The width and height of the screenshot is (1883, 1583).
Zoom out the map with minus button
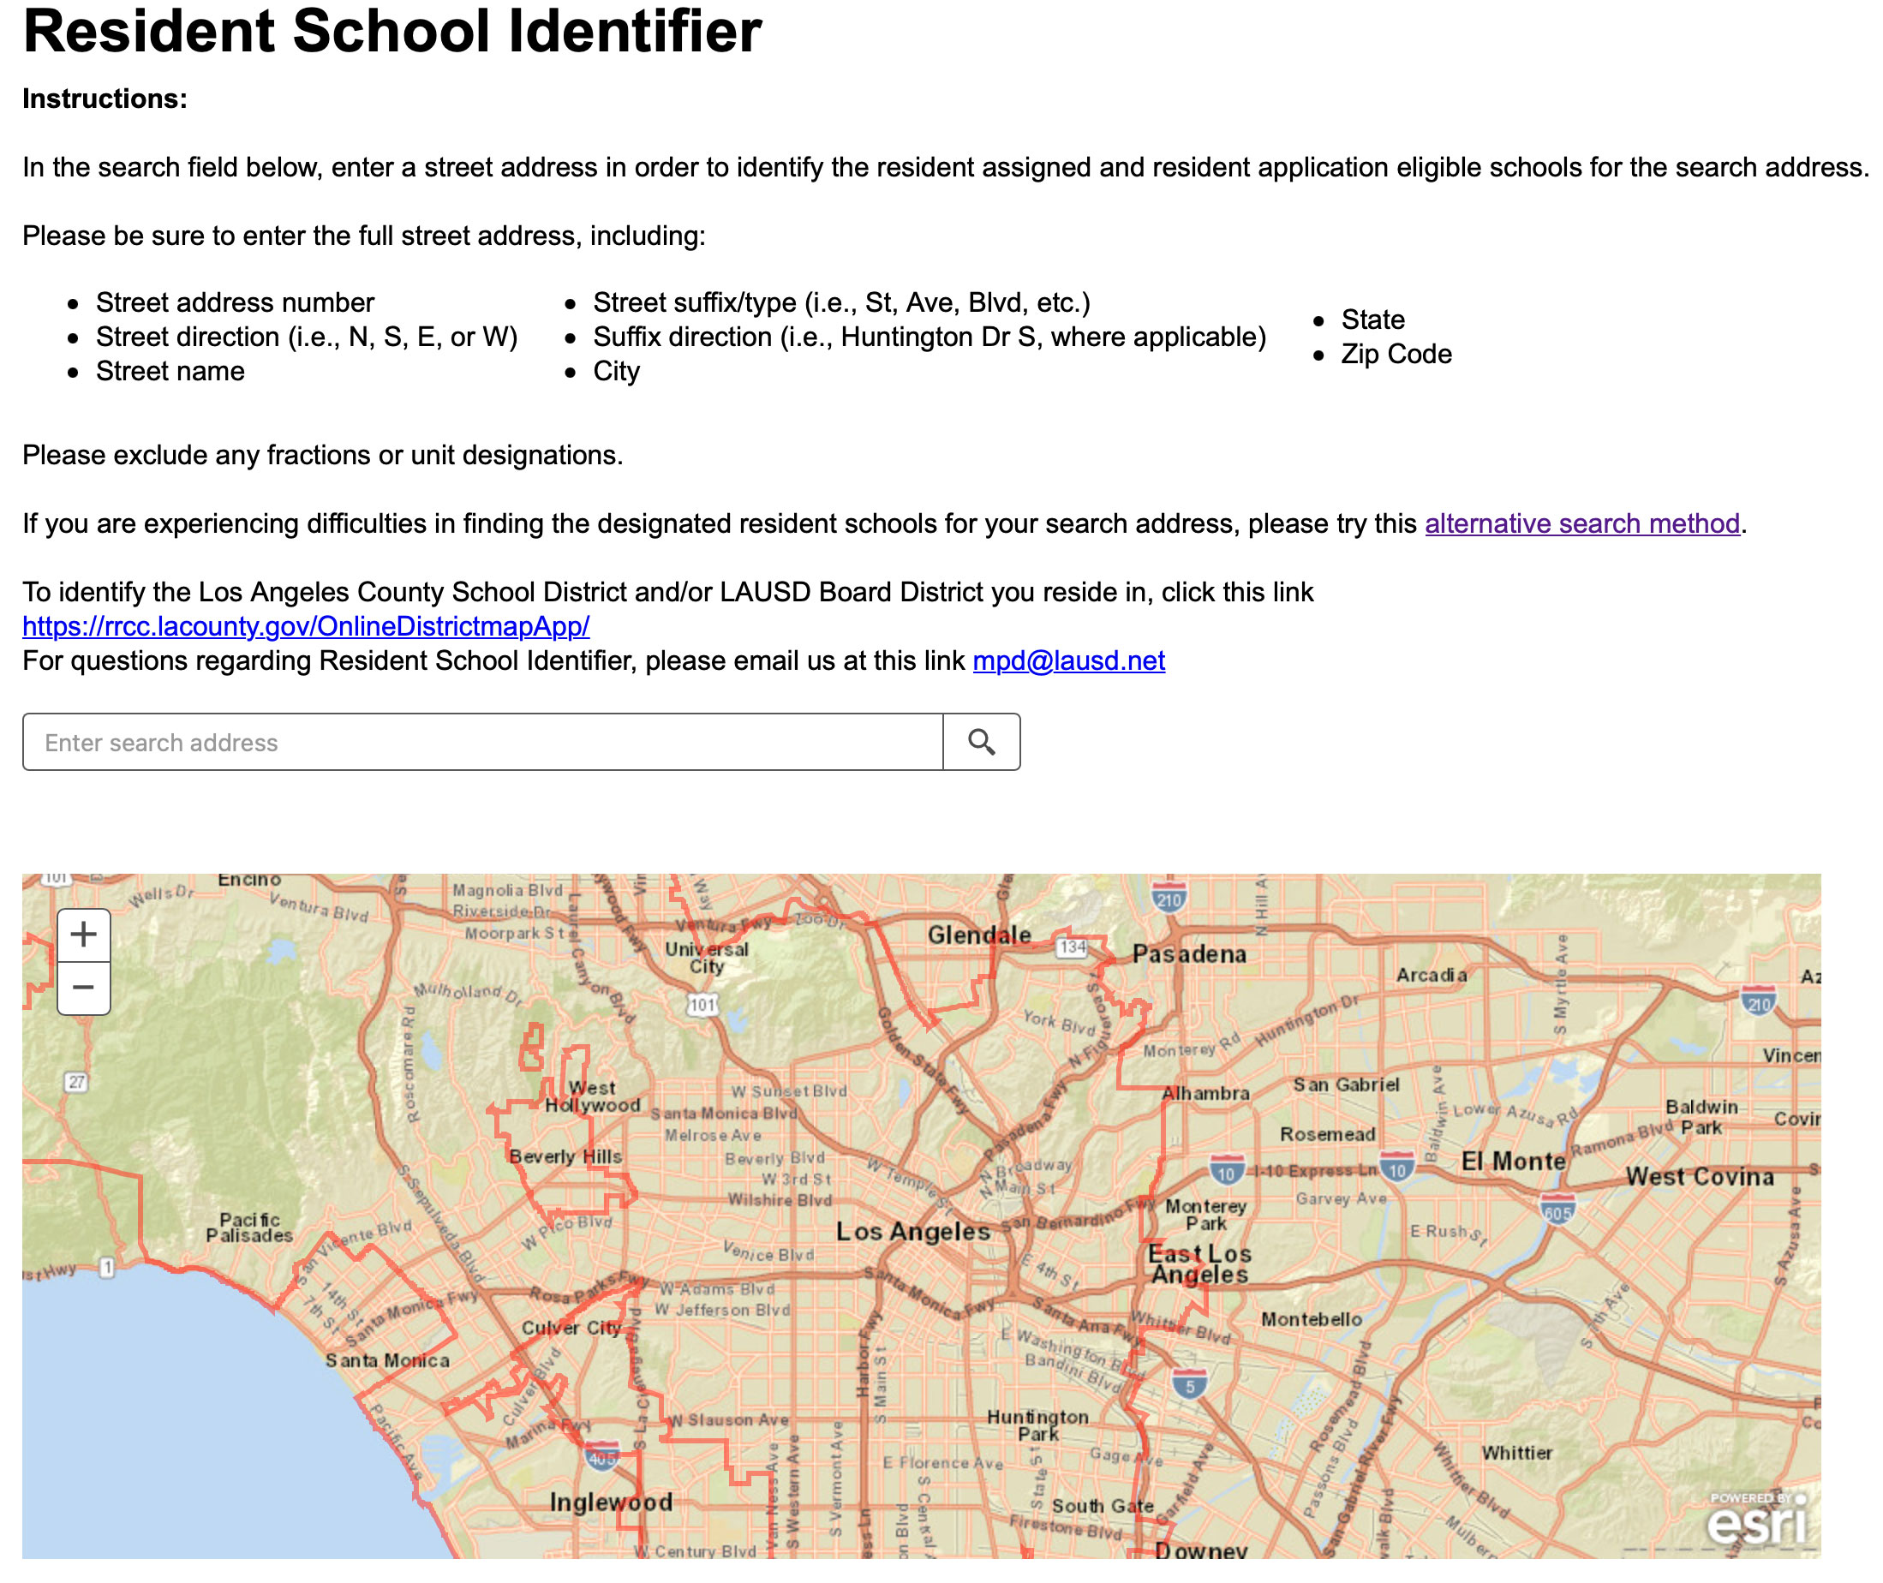click(x=83, y=988)
